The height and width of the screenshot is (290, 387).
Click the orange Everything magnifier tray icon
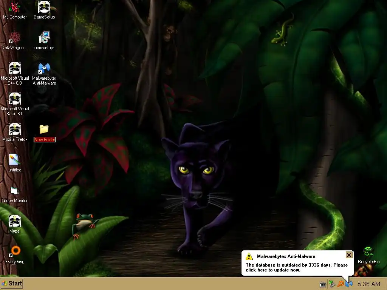tap(341, 284)
